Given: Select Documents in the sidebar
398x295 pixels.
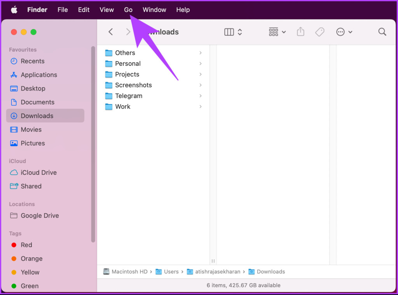Looking at the screenshot, I should pyautogui.click(x=45, y=102).
